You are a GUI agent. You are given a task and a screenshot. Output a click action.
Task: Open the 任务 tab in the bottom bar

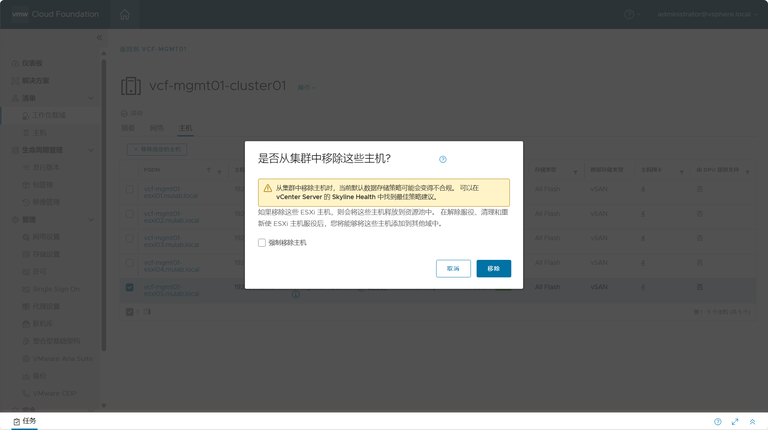pos(25,421)
